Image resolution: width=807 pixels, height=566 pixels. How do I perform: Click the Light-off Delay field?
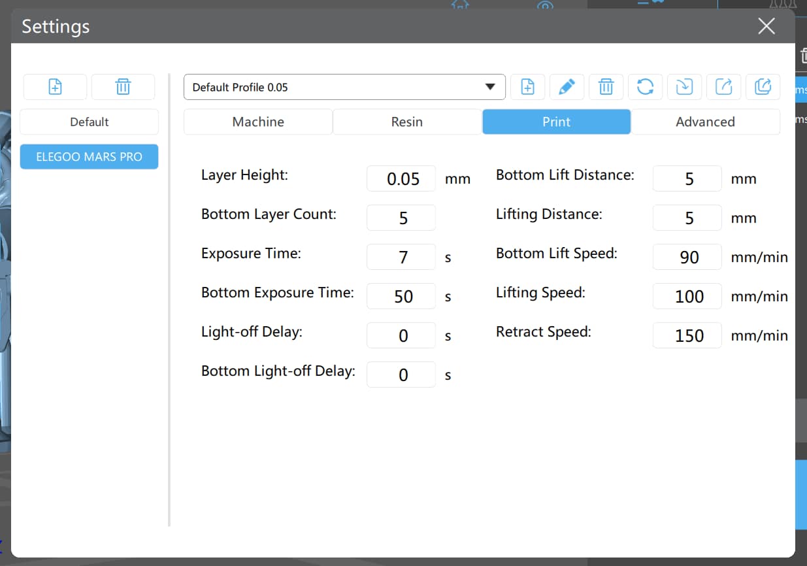pyautogui.click(x=401, y=335)
